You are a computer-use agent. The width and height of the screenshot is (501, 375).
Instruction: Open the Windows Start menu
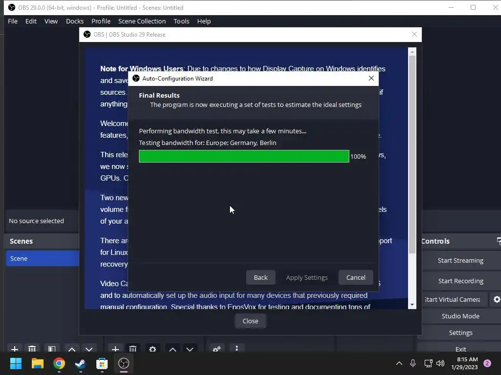pos(16,363)
